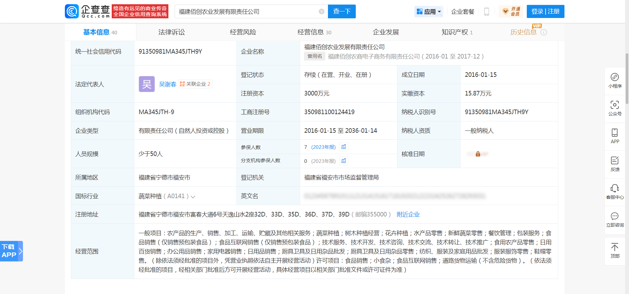Click the Qcc.com logo icon
The width and height of the screenshot is (629, 294).
tap(72, 11)
